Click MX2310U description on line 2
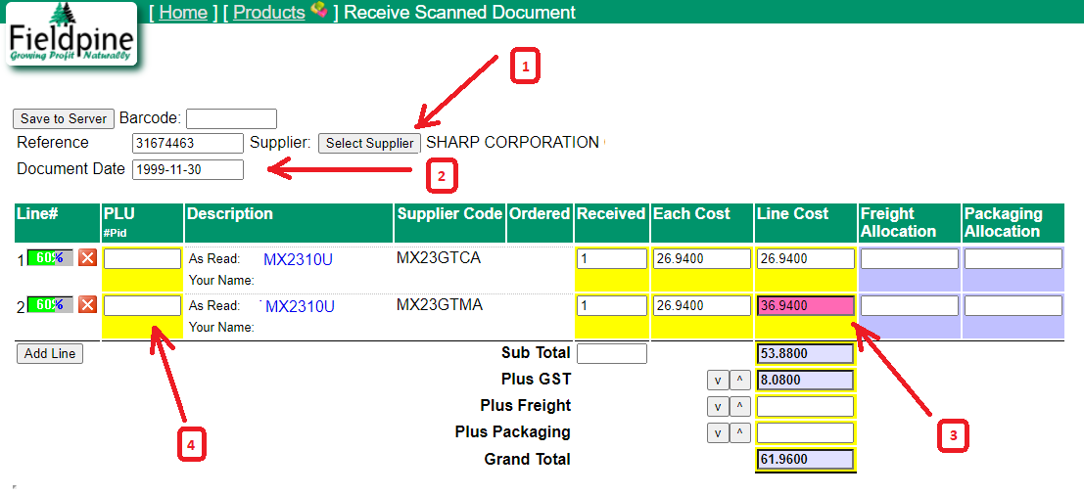 tap(300, 306)
